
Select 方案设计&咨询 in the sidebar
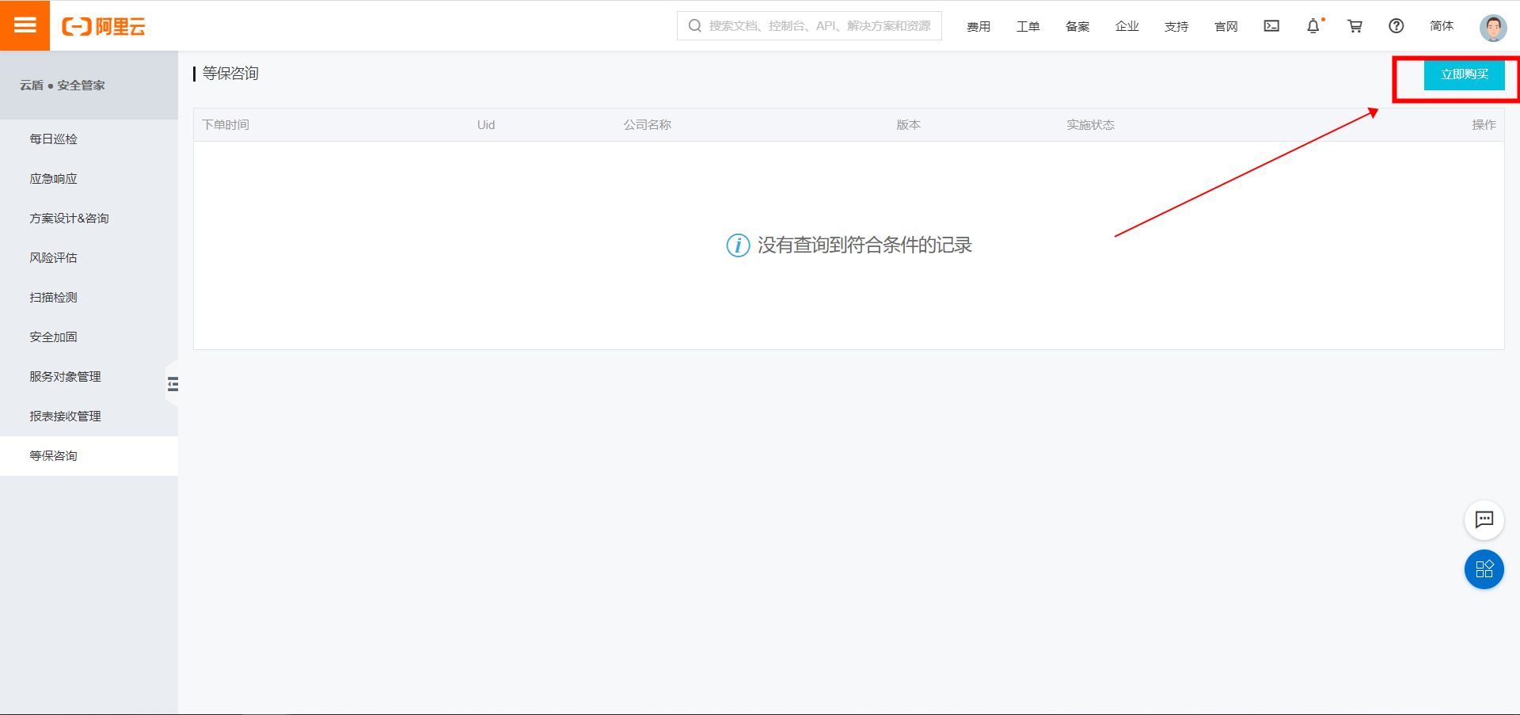pyautogui.click(x=89, y=218)
